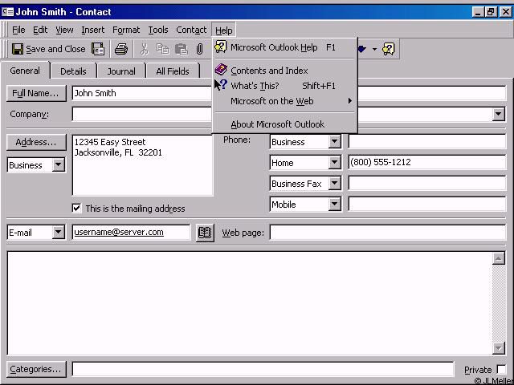Viewport: 514px width, 385px height.
Task: Click the Categories... button
Action: 36,369
